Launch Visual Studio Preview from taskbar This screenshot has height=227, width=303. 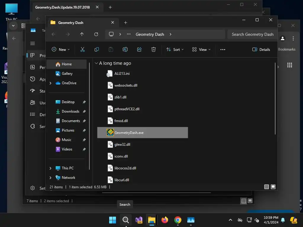tap(139, 220)
